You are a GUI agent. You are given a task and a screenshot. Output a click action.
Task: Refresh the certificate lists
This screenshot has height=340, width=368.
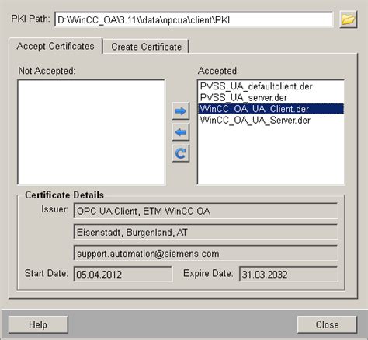(x=181, y=153)
